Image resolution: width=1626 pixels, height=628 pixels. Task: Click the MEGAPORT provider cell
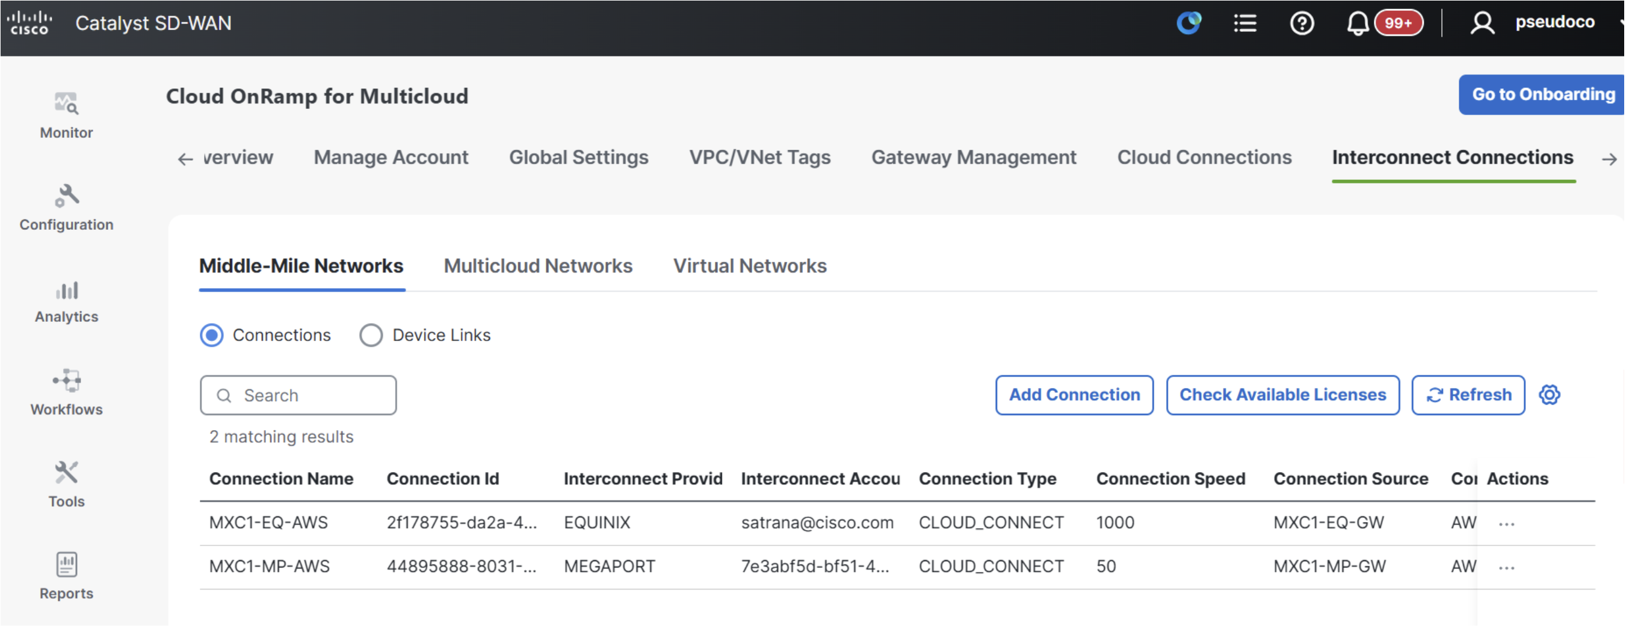click(x=610, y=567)
